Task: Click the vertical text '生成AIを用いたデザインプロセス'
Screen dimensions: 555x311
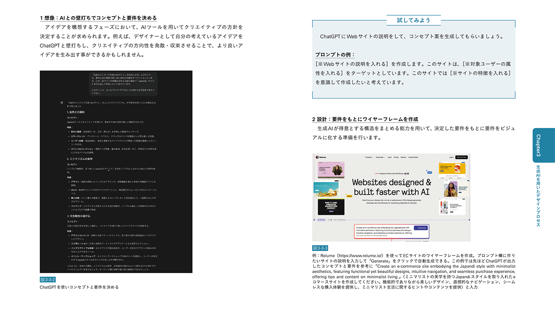Action: click(538, 195)
